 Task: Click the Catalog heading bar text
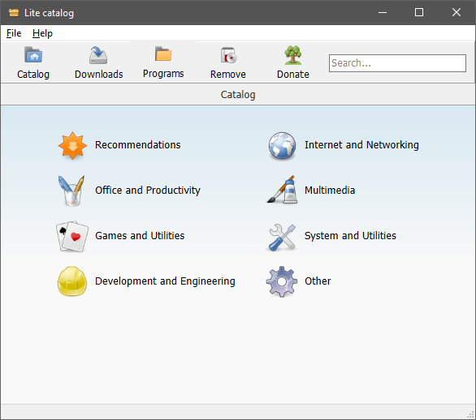pos(238,95)
